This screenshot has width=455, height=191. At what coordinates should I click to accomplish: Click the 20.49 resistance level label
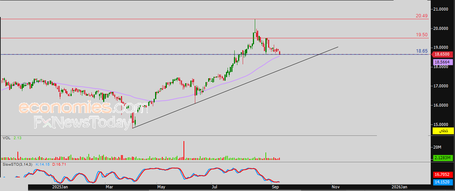coord(422,16)
